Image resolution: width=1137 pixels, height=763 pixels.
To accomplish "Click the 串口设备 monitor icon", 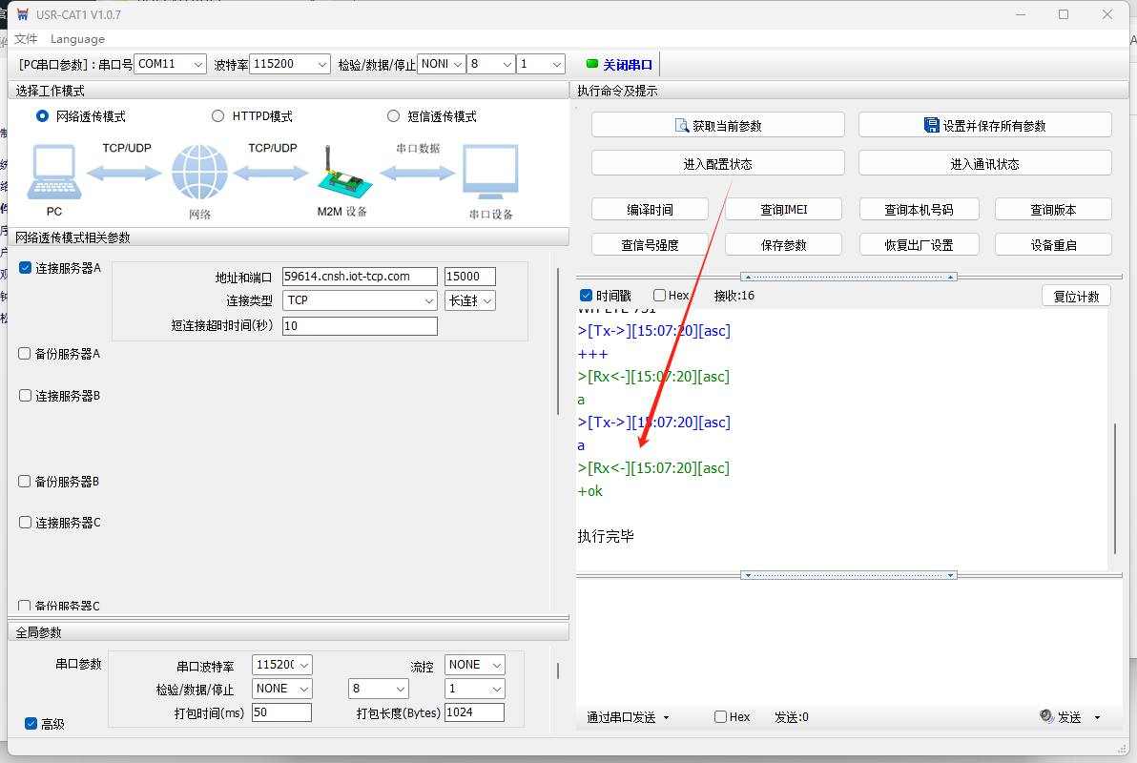I will click(490, 173).
